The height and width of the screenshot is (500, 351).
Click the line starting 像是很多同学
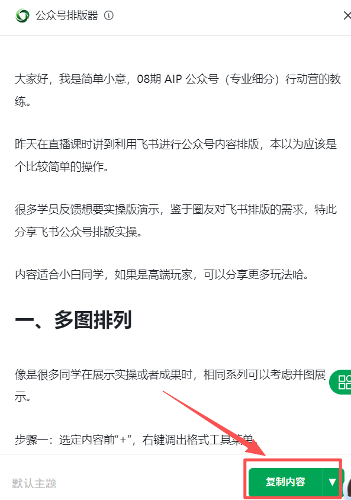pos(170,374)
